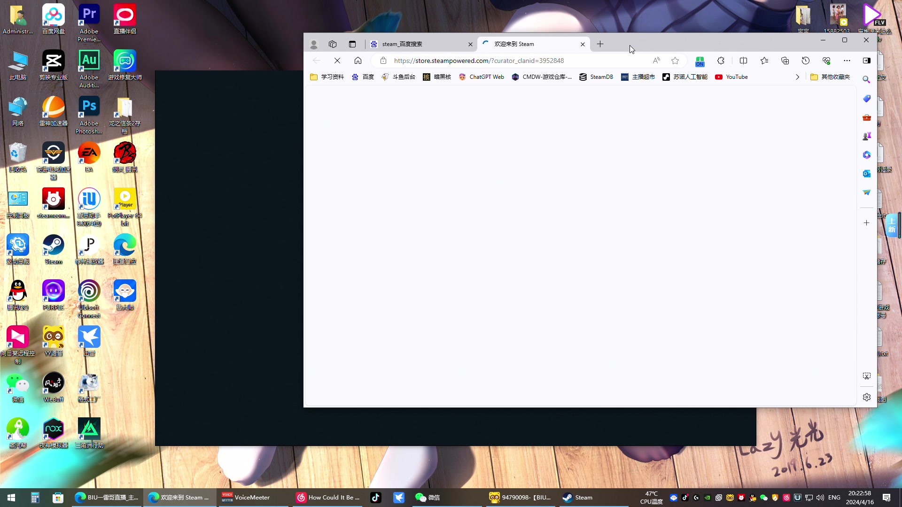Open browser essentials heartbeat icon
This screenshot has height=507, width=902.
826,61
